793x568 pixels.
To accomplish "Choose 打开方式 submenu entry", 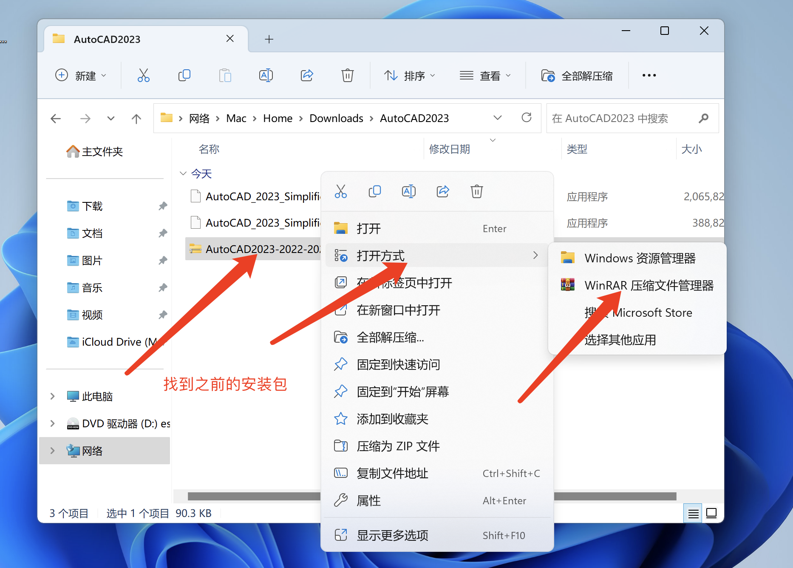I will click(437, 256).
